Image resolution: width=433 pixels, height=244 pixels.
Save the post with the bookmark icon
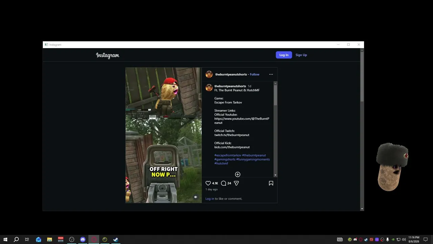tap(271, 183)
